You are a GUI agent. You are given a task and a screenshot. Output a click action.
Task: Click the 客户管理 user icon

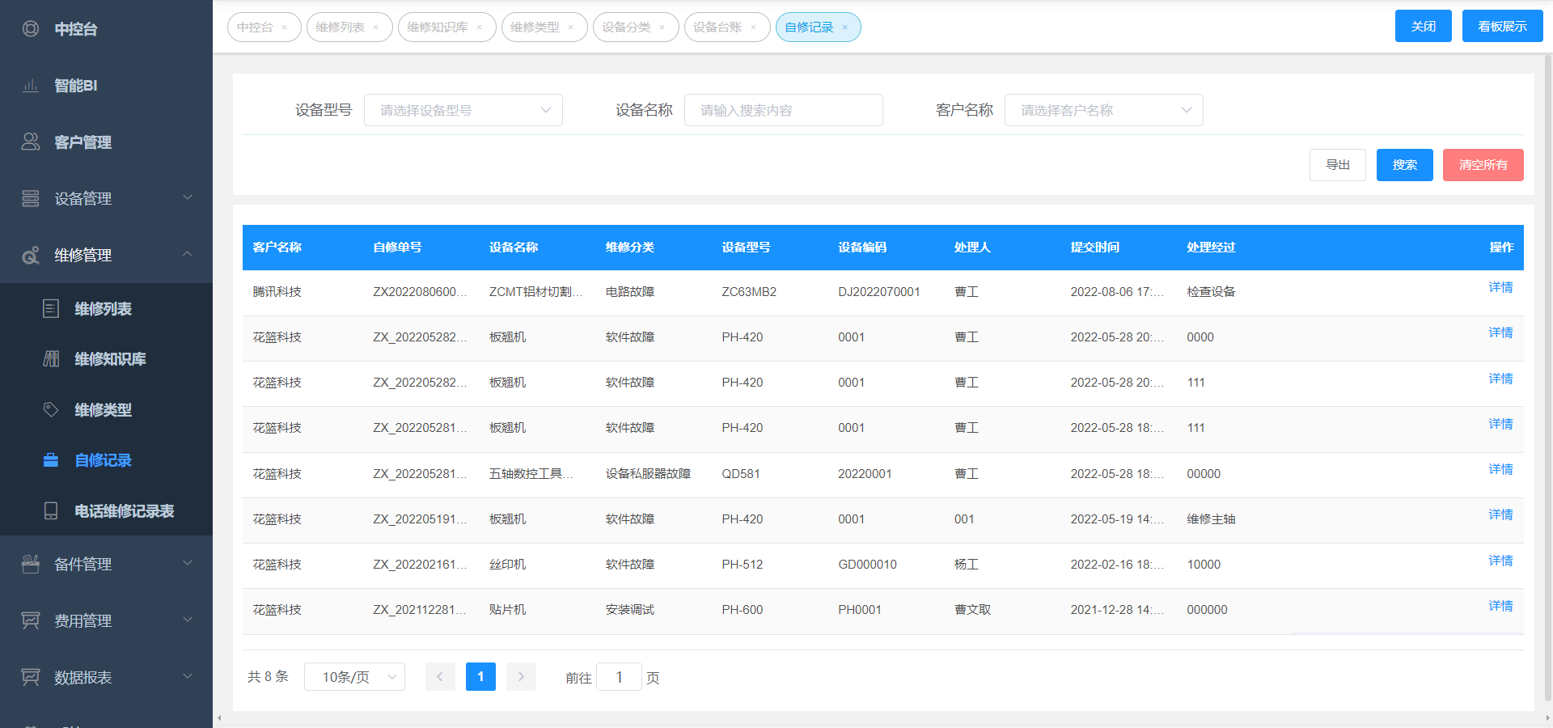click(31, 142)
